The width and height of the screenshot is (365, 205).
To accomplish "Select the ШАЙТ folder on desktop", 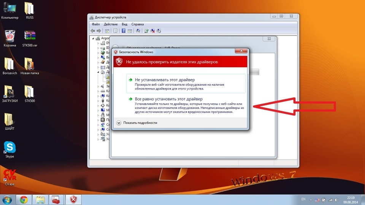I will pos(10,121).
